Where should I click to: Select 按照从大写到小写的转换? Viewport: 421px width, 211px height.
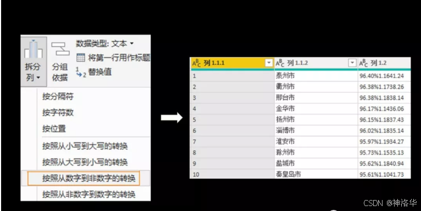click(x=85, y=162)
